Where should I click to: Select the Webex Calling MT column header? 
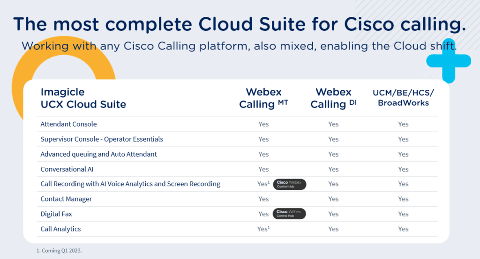[263, 98]
